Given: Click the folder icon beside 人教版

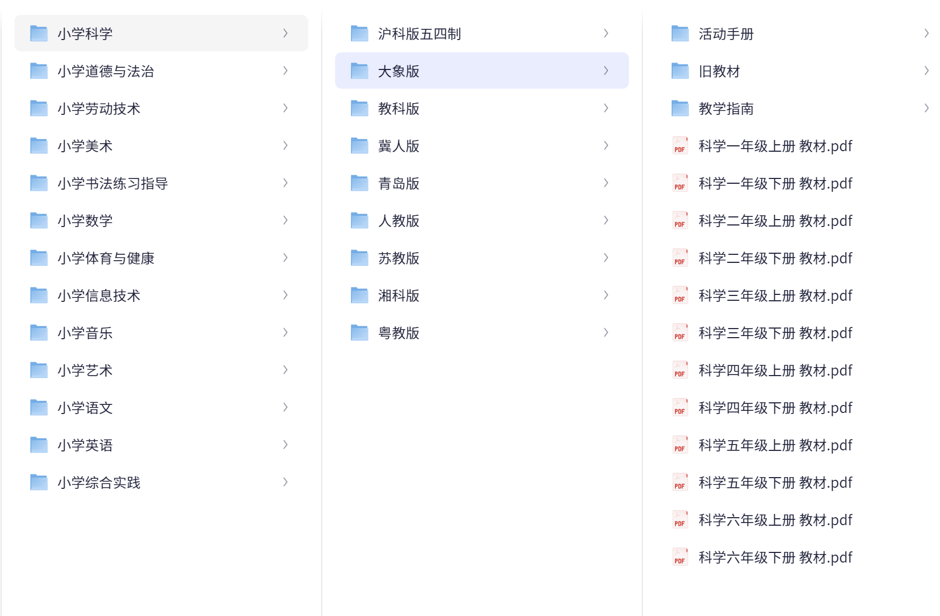Looking at the screenshot, I should (360, 220).
